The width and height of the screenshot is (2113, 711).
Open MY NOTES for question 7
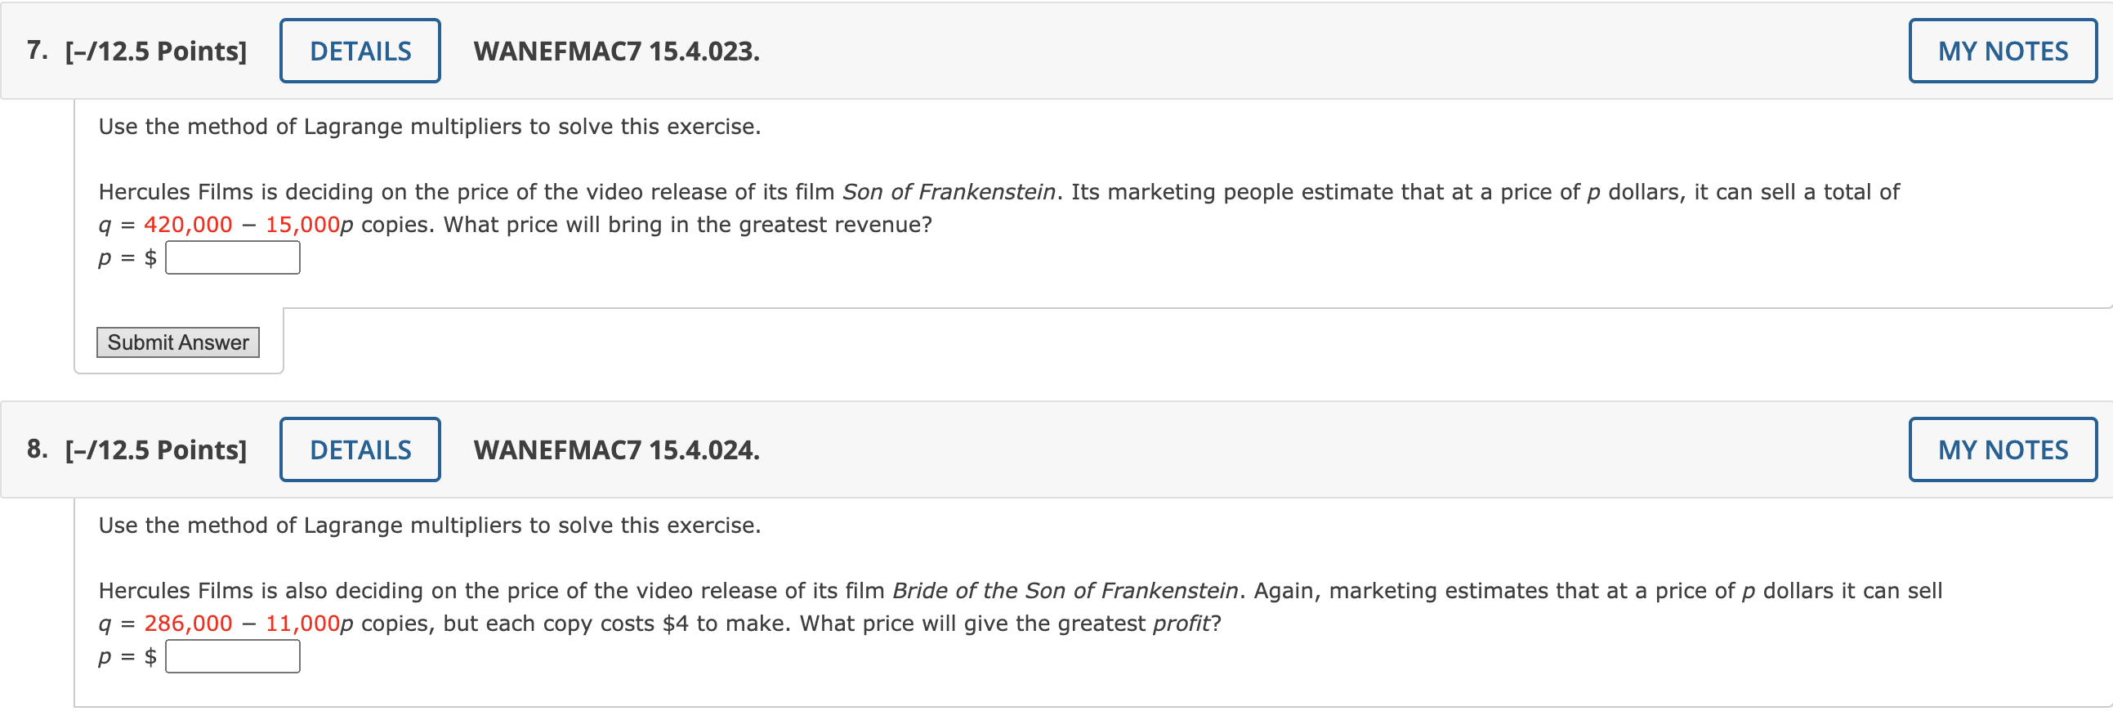click(2001, 51)
